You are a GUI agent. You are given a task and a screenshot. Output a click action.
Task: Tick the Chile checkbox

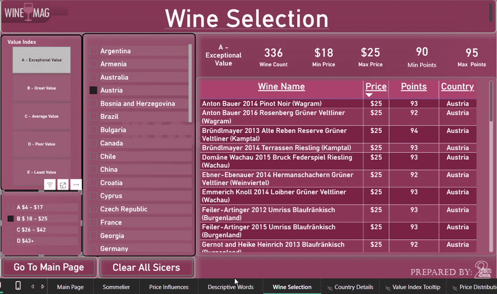[93, 157]
